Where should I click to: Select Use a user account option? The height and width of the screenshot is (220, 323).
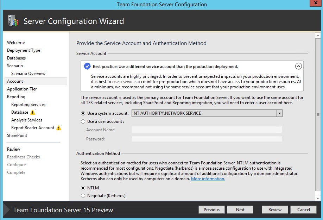[x=83, y=121]
